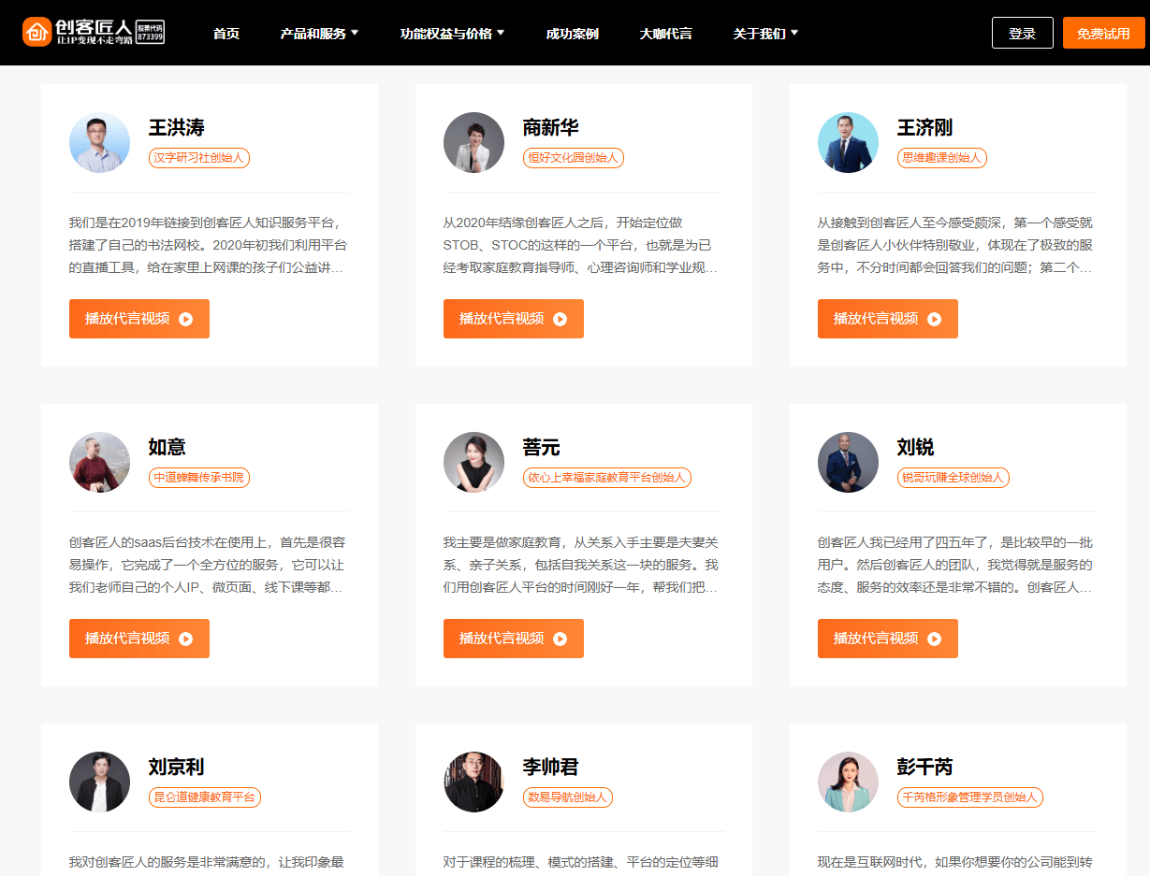The width and height of the screenshot is (1150, 876).
Task: Click 李帅君's avatar photo
Action: 473,783
